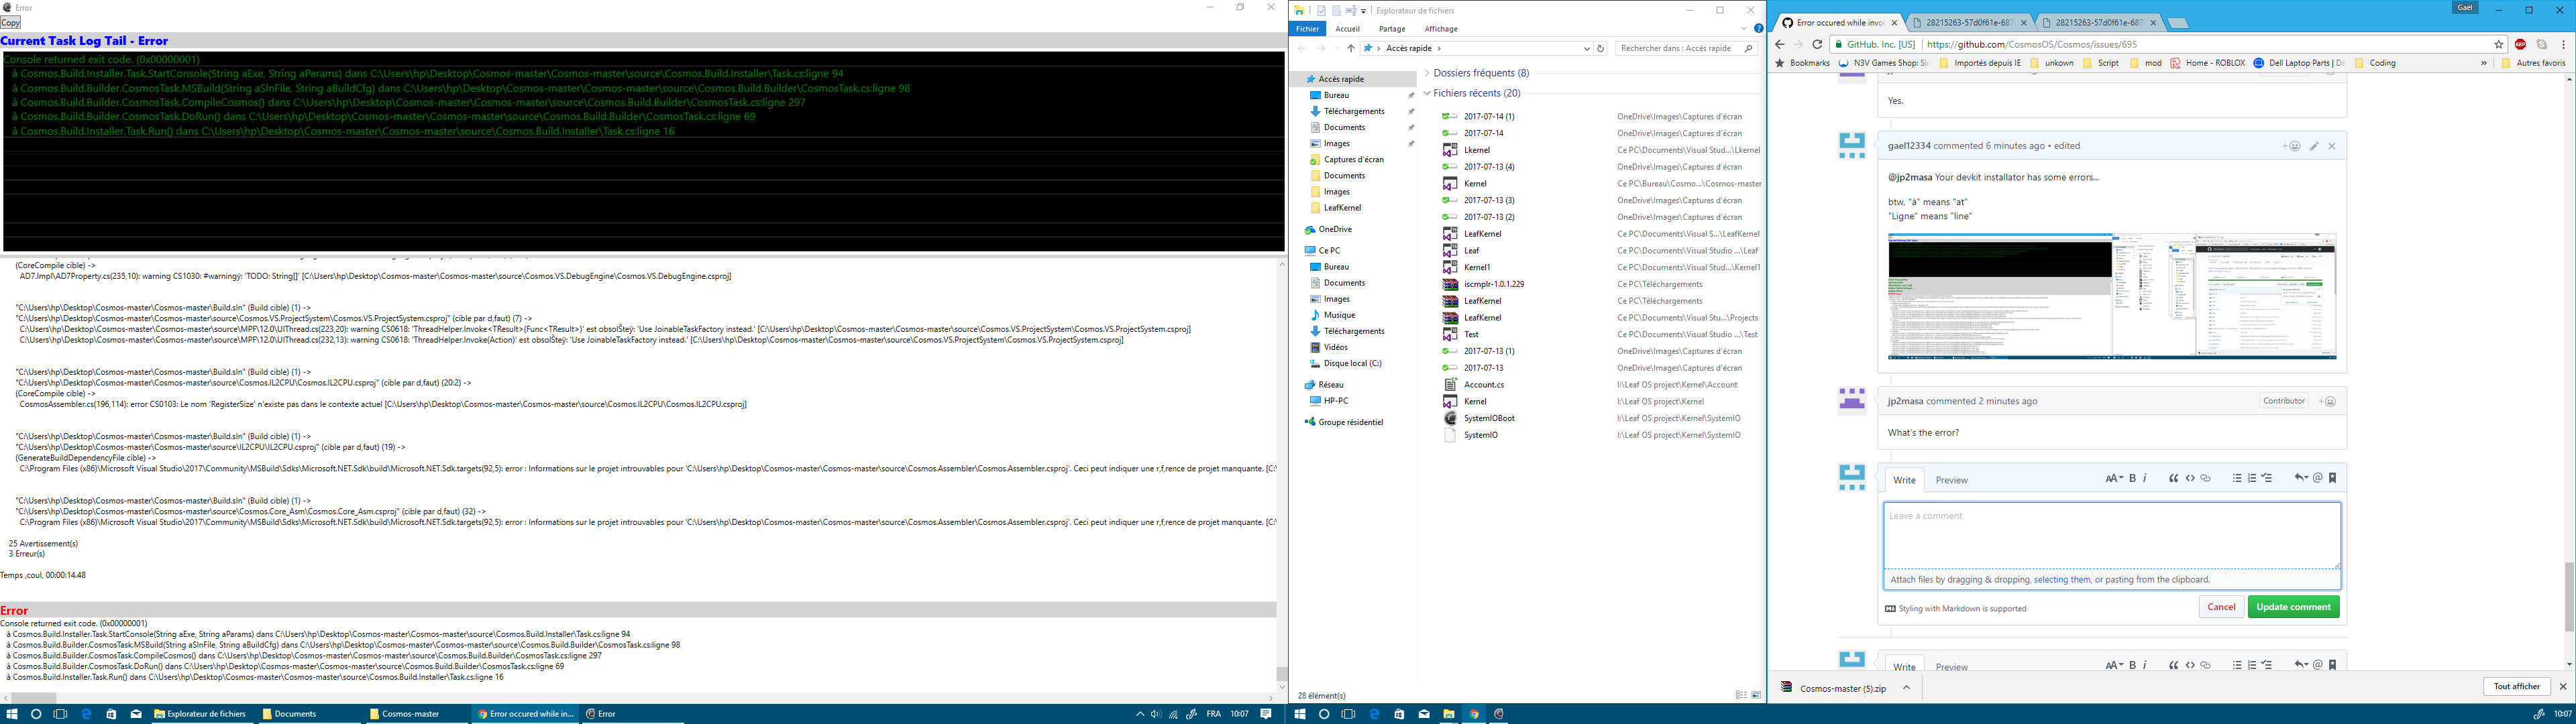This screenshot has width=2576, height=724.
Task: Add a task list via the checklist icon
Action: pyautogui.click(x=2267, y=478)
